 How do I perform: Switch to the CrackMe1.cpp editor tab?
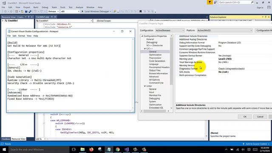pos(42,17)
